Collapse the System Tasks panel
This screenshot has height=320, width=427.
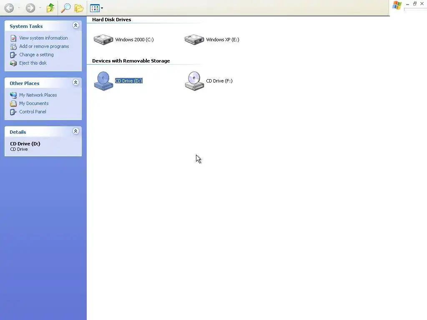click(x=76, y=25)
